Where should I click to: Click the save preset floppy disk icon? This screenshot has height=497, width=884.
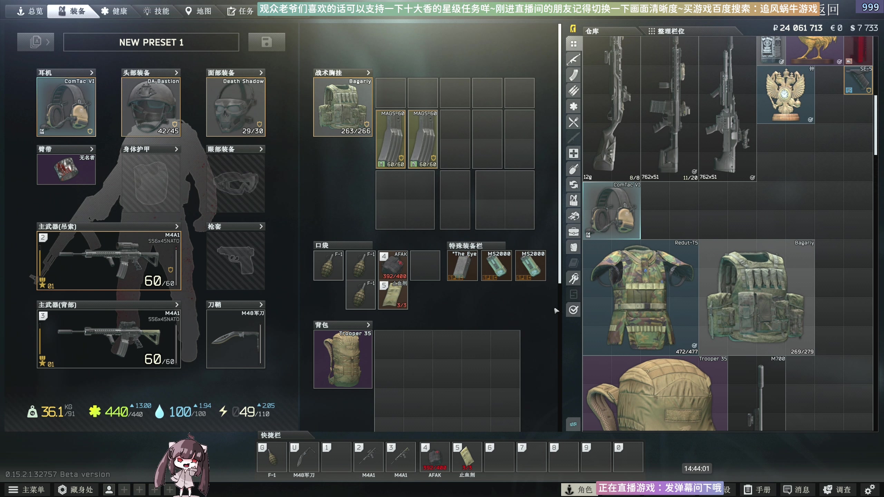(x=267, y=42)
